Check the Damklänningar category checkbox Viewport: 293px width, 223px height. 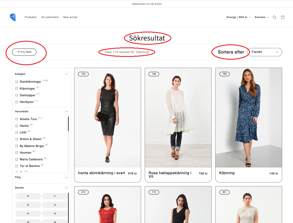coord(17,82)
